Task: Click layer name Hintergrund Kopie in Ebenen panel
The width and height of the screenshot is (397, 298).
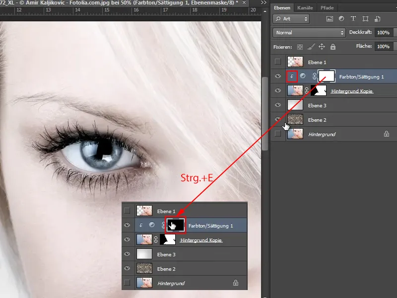Action: [352, 91]
